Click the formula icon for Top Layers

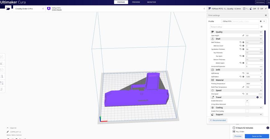pos(243,56)
